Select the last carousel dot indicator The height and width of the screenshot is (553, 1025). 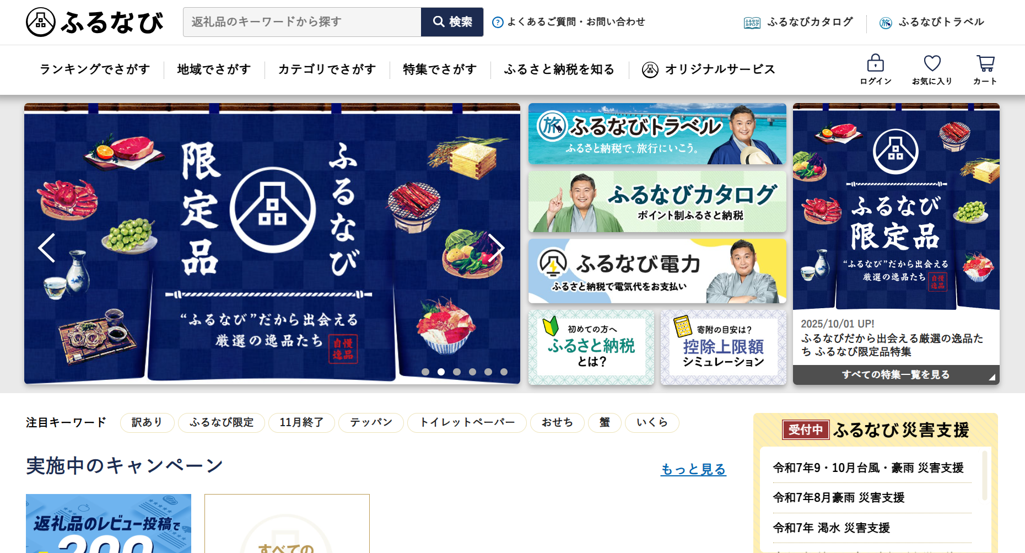(504, 372)
